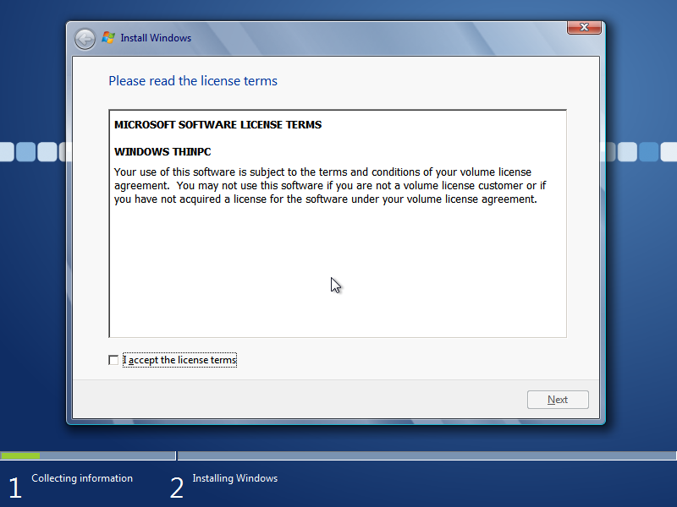The image size is (677, 507).
Task: Select the 'Installing Windows' step label
Action: coord(235,478)
